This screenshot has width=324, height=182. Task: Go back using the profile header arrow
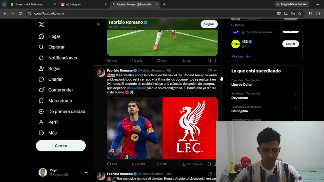point(99,24)
